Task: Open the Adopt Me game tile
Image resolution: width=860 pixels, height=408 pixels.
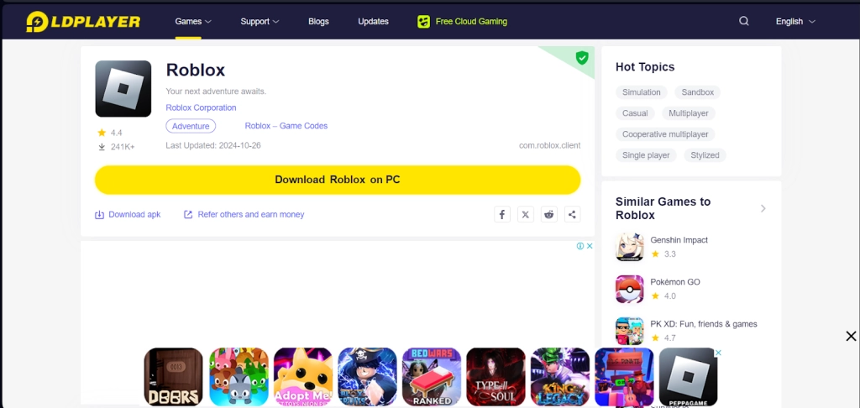Action: (303, 377)
